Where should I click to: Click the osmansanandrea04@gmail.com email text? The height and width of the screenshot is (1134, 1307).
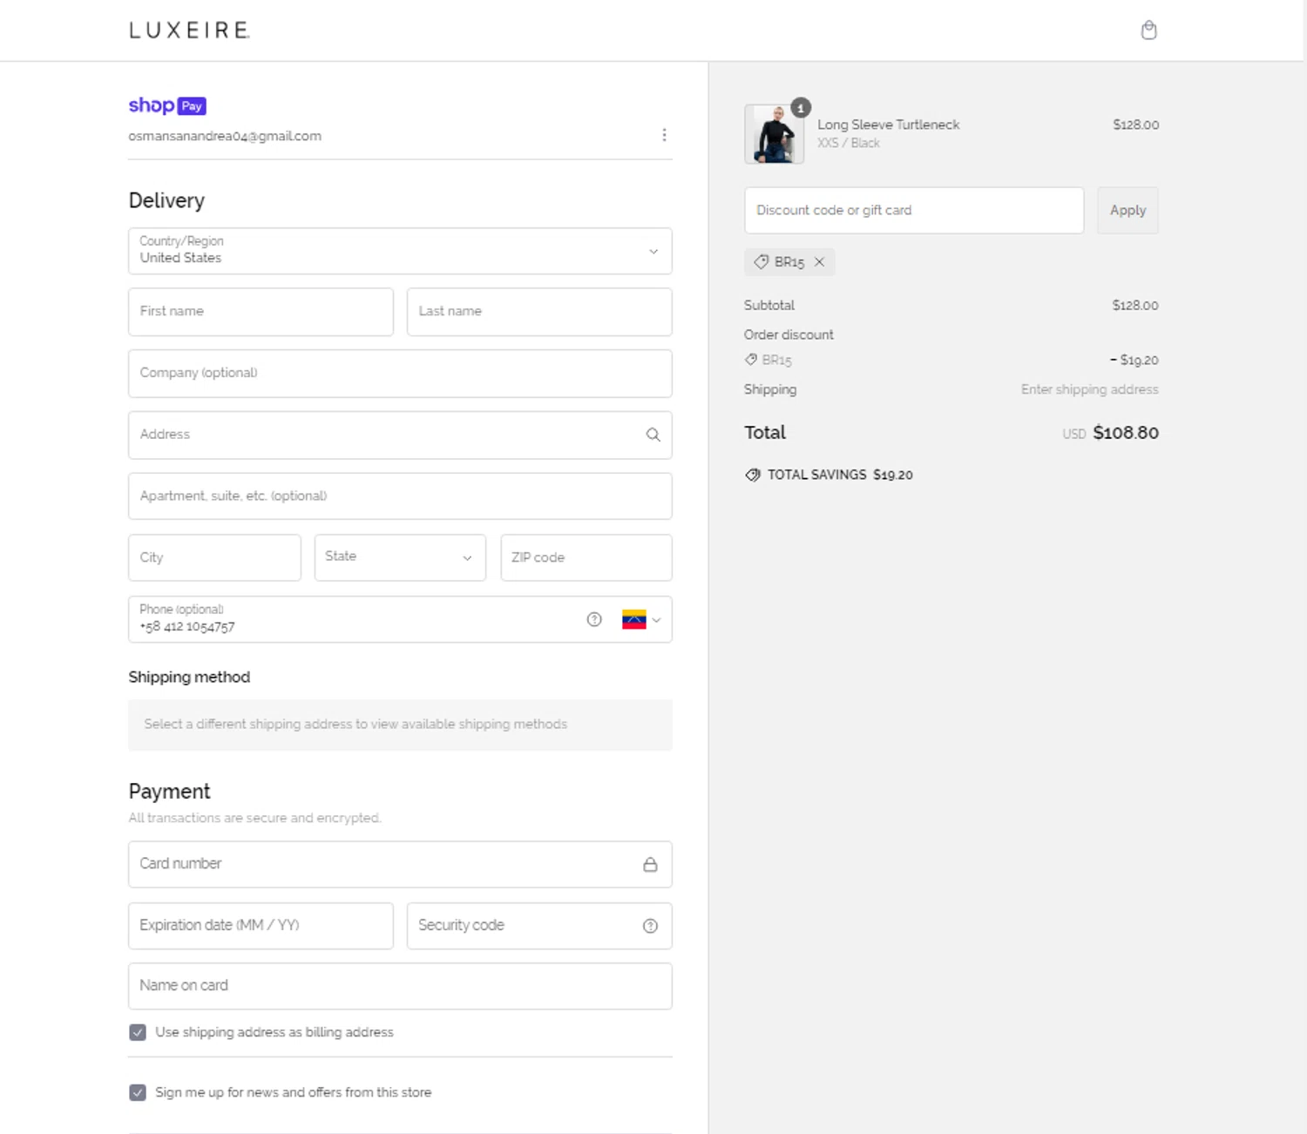point(225,136)
